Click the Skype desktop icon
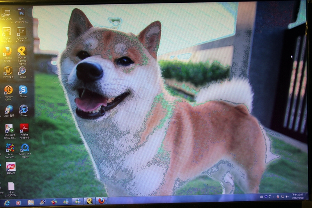Viewport: 312px width, 208px height. (x=23, y=92)
